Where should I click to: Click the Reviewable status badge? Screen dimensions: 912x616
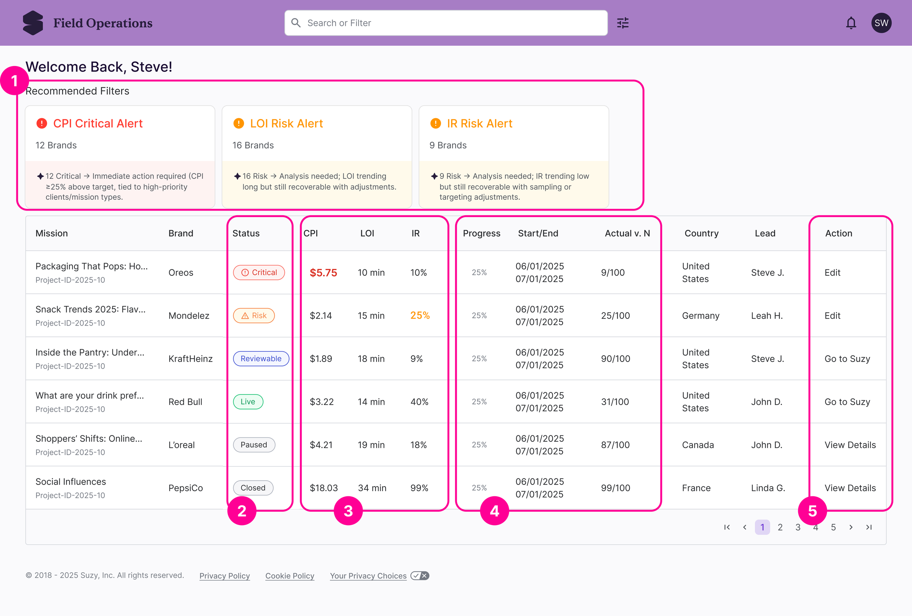coord(261,359)
